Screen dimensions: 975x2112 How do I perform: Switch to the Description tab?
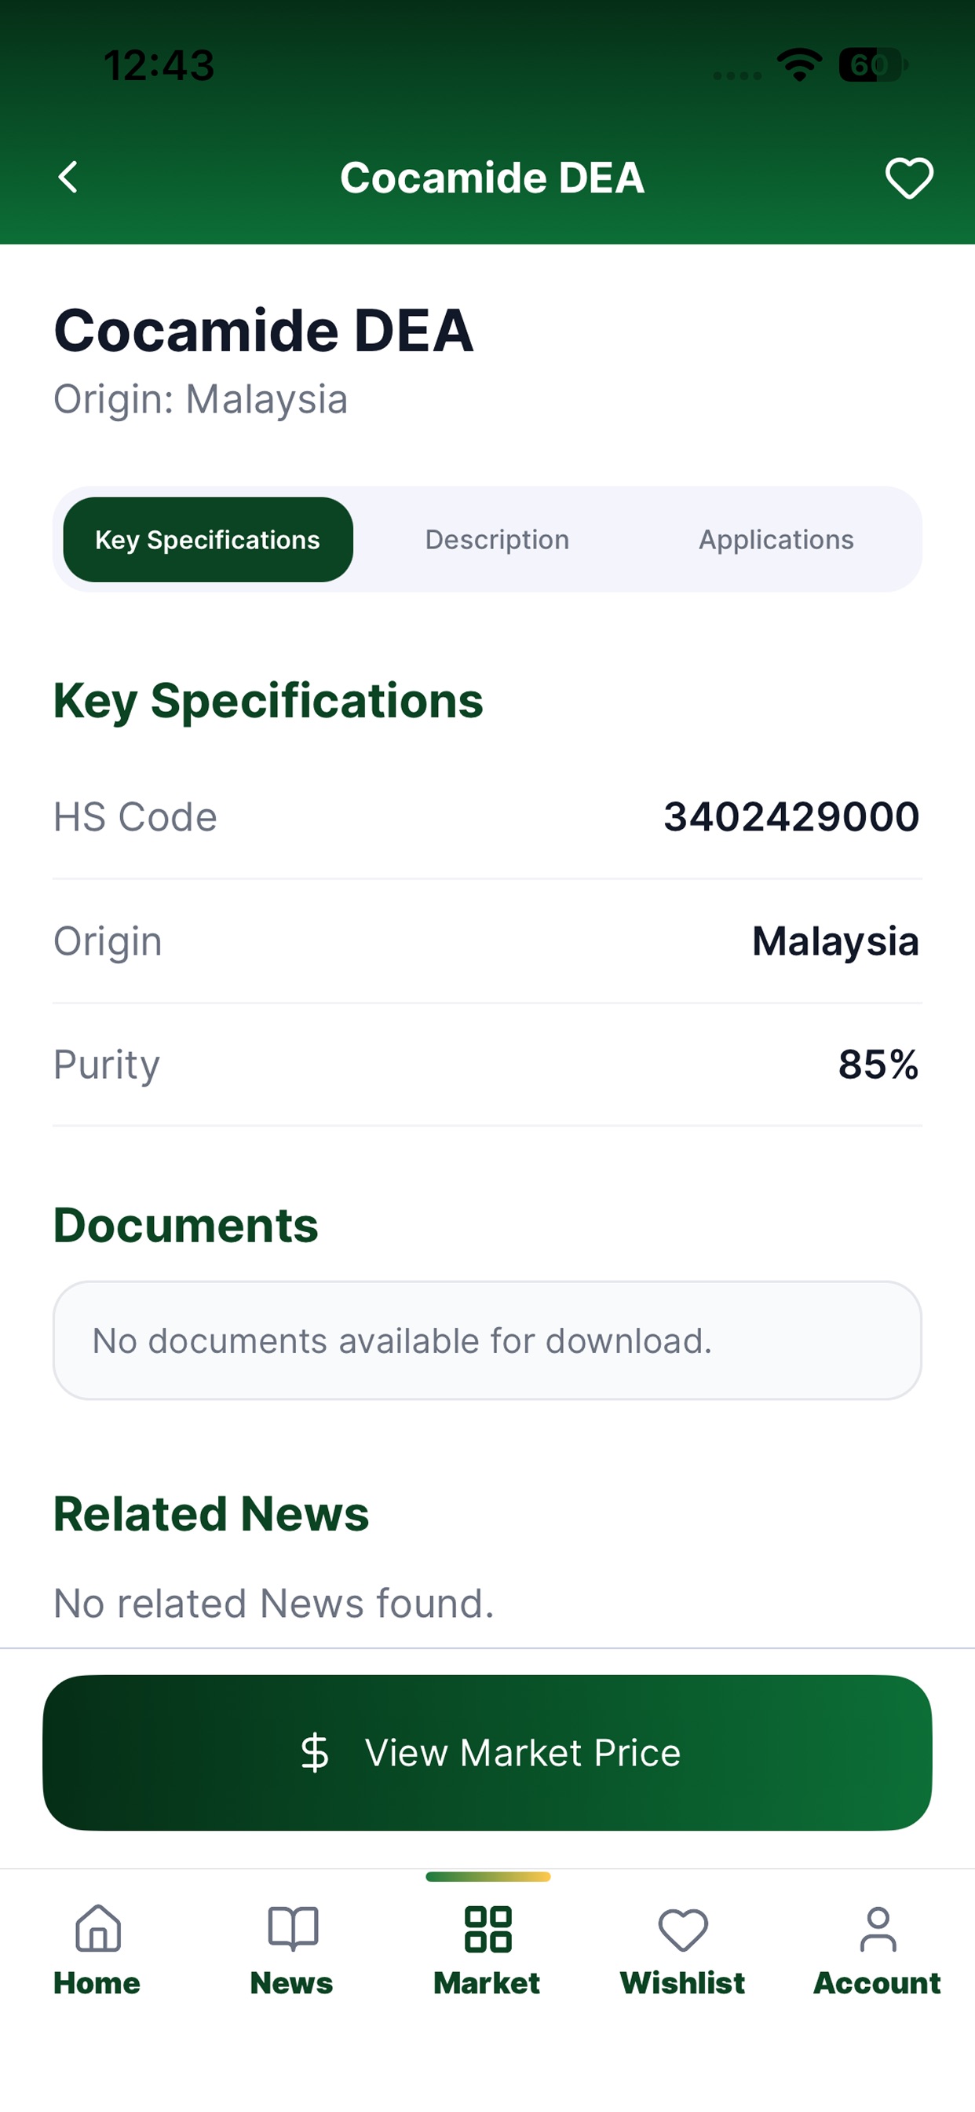pos(496,540)
